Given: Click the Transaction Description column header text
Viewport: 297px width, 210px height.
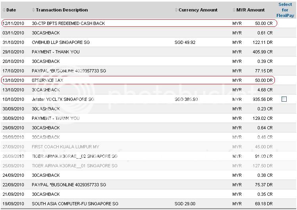Looking at the screenshot, I should [x=62, y=10].
